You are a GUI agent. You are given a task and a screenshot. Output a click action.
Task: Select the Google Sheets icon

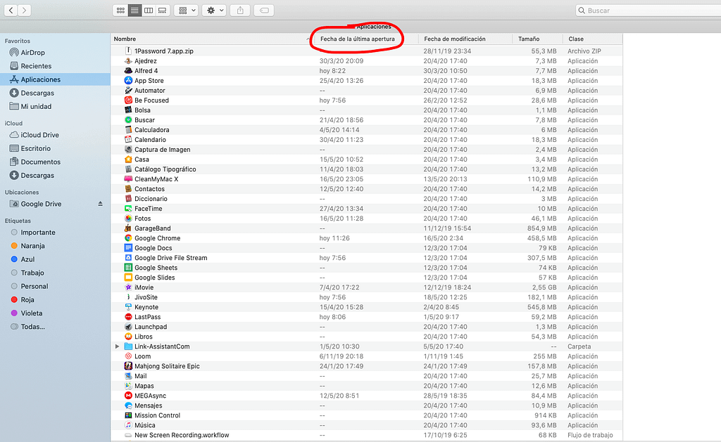click(128, 268)
